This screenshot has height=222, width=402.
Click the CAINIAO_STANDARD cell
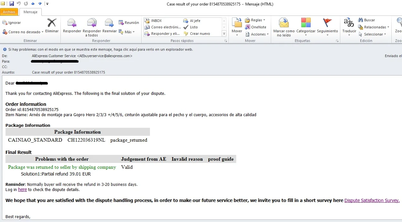click(x=35, y=140)
